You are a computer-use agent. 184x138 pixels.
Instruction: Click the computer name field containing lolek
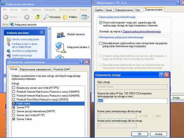tap(132, 101)
